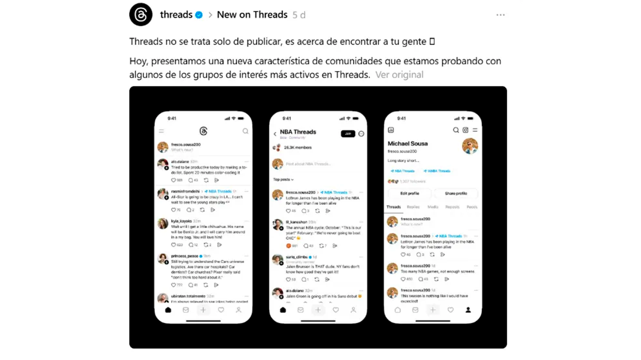Select the Replies tab on profile
The height and width of the screenshot is (360, 641).
(x=413, y=207)
